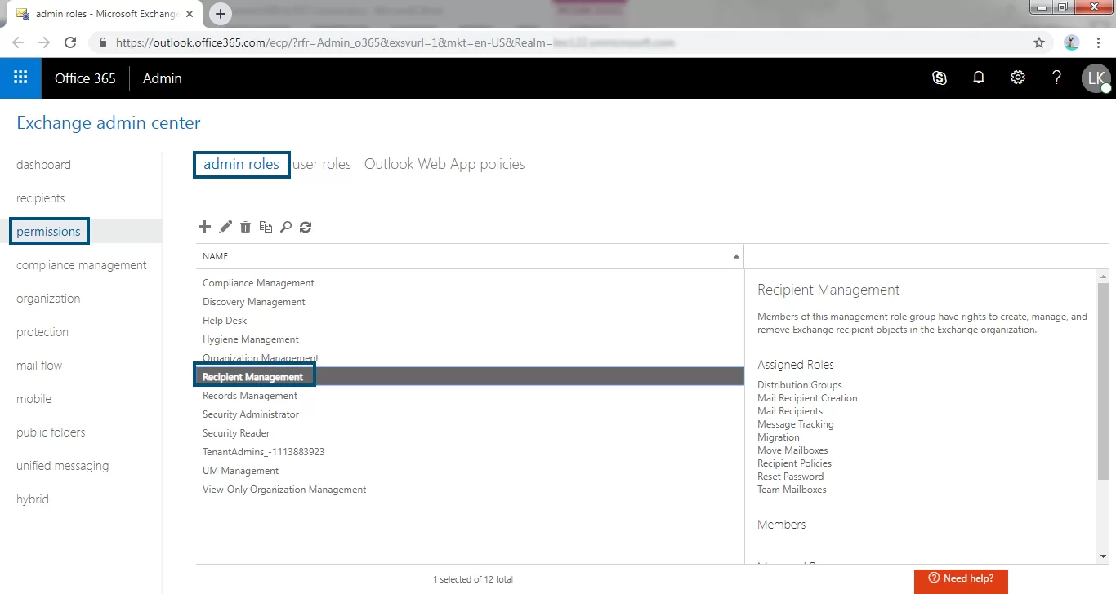1116x594 pixels.
Task: Delete the selected role group with trash icon
Action: click(x=245, y=227)
